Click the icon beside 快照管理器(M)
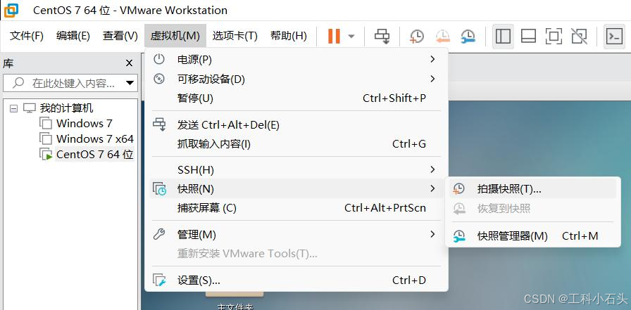Screen dimensions: 631x310 tap(458, 236)
